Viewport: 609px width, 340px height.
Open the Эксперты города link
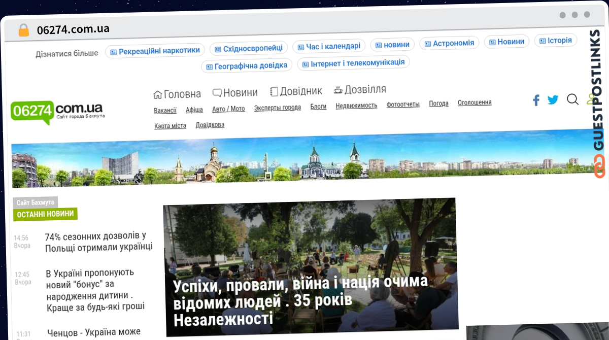(x=278, y=108)
